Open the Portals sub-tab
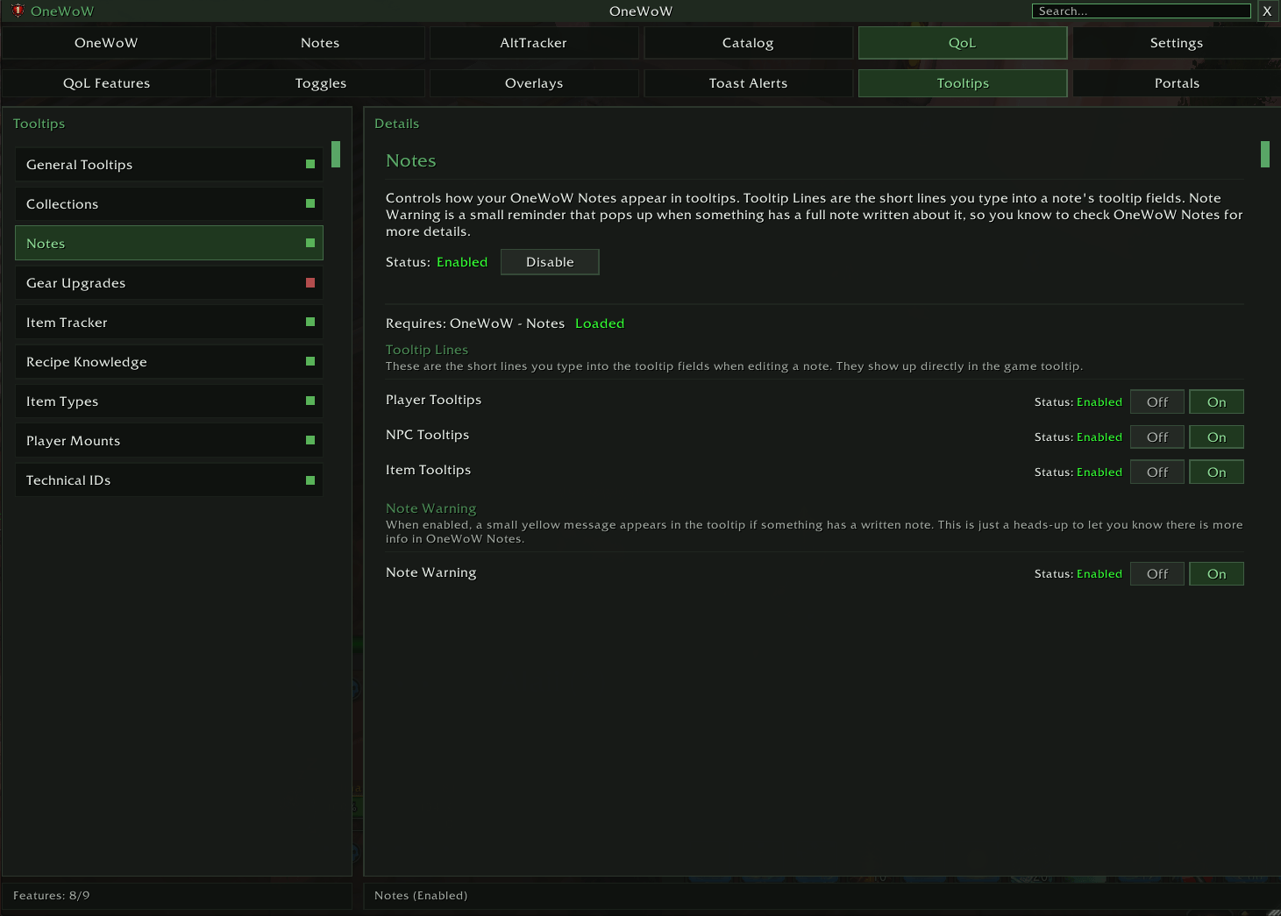 pyautogui.click(x=1177, y=82)
